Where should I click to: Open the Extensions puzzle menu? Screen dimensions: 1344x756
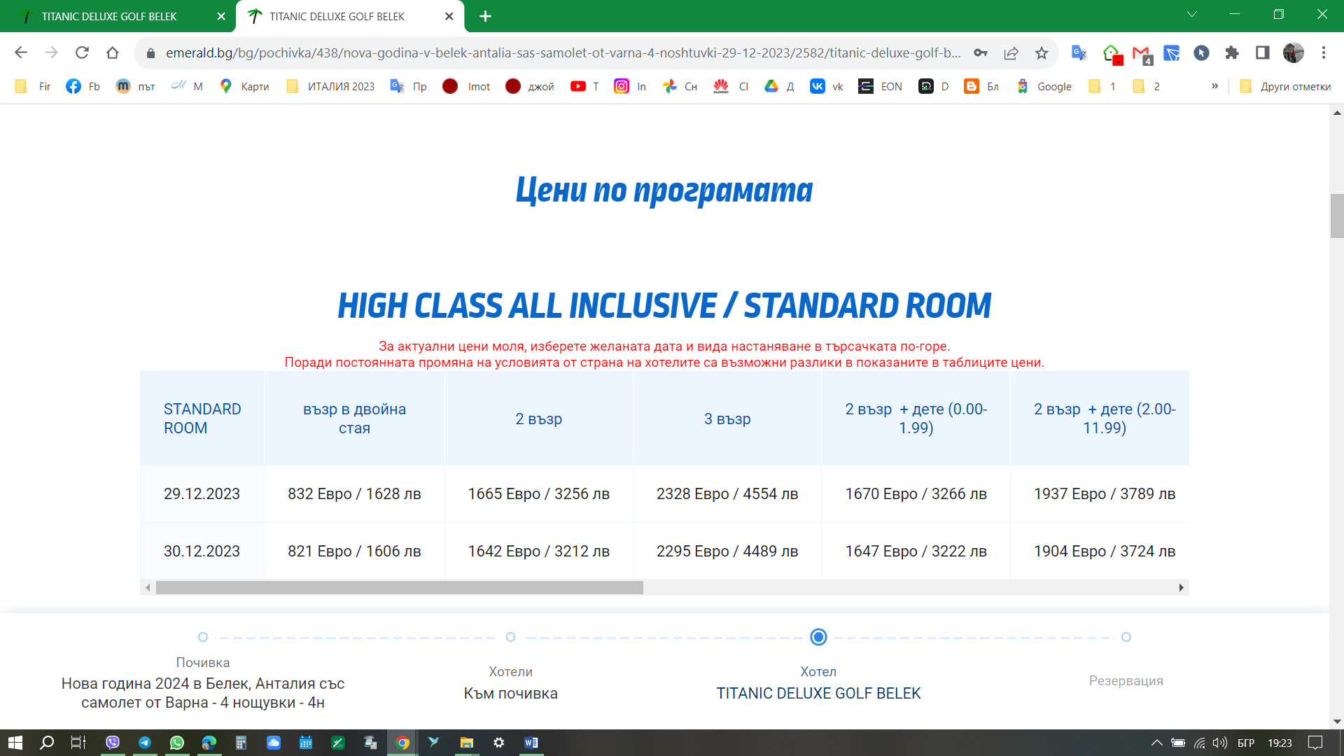tap(1232, 52)
